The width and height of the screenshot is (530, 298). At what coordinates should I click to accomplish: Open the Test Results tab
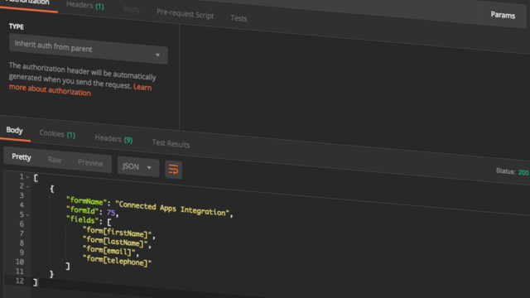click(x=171, y=143)
